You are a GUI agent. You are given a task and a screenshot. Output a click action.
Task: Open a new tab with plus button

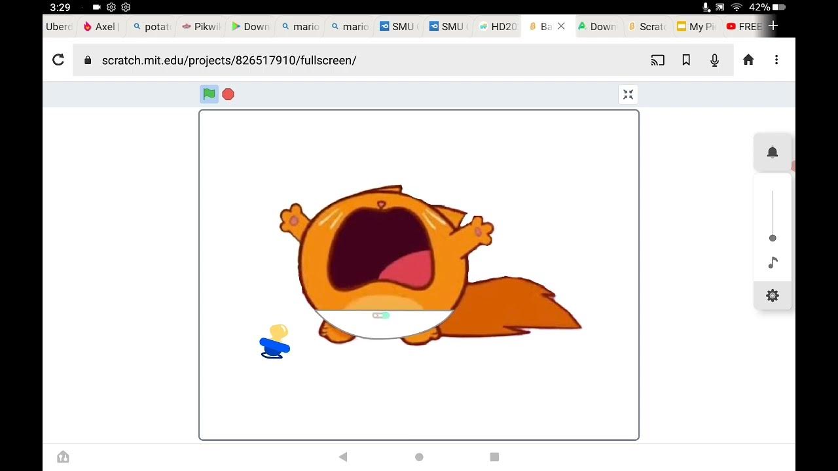tap(773, 26)
